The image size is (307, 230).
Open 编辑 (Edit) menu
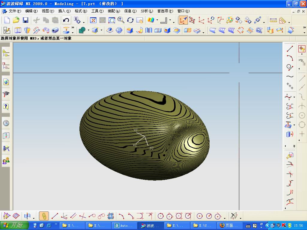31,11
